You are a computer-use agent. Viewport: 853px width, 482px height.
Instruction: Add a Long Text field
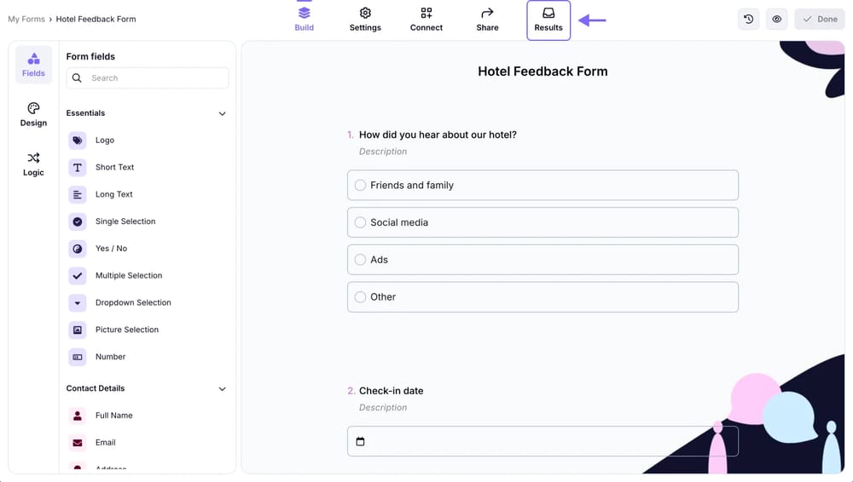coord(114,194)
